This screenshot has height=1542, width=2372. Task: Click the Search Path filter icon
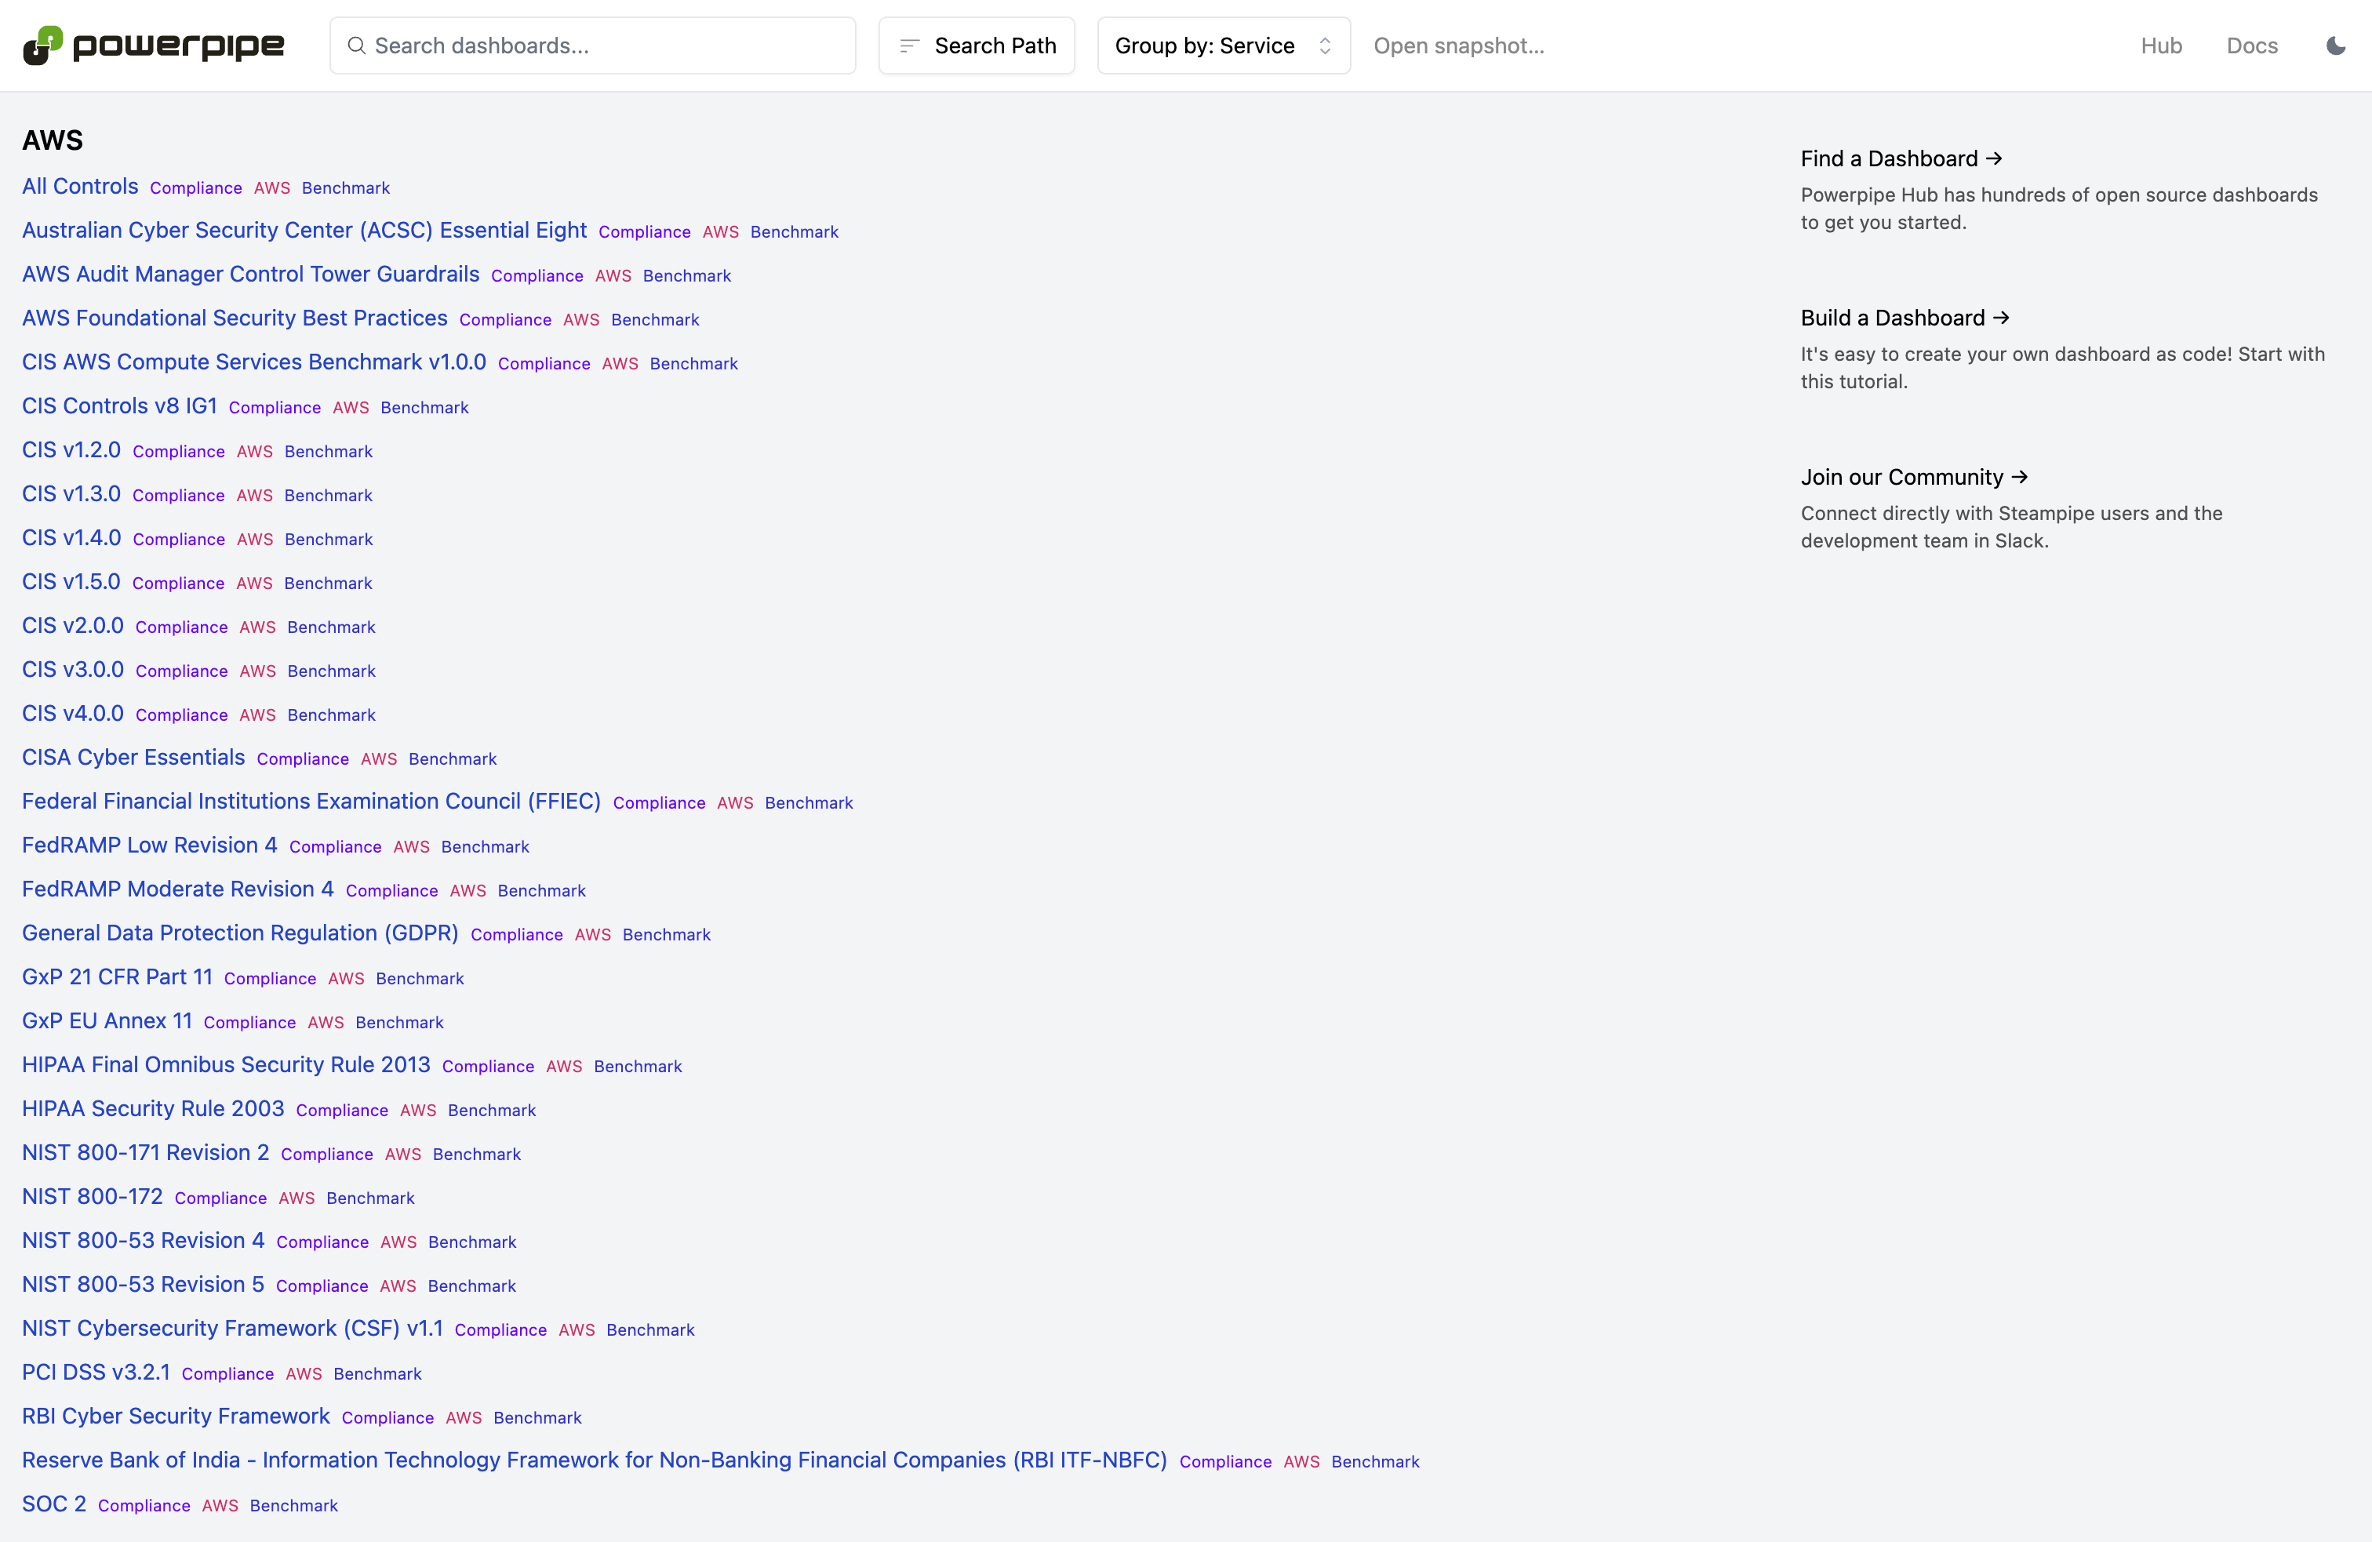pos(909,45)
